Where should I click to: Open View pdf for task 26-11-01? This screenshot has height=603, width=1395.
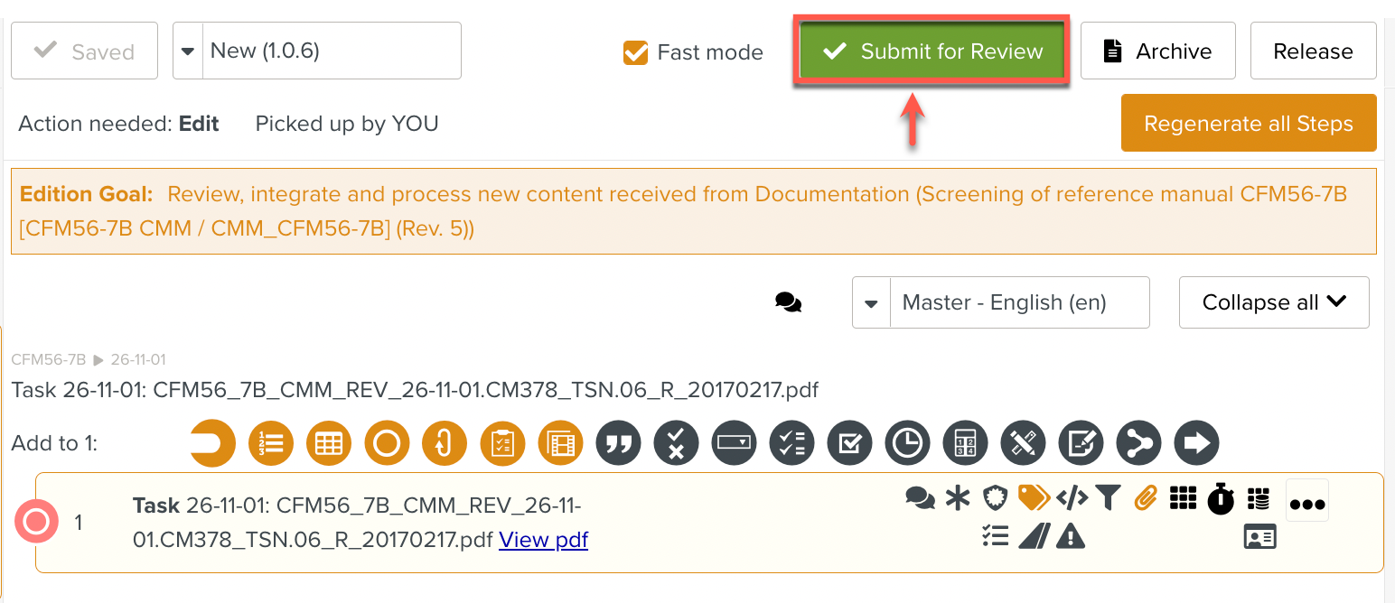tap(543, 540)
